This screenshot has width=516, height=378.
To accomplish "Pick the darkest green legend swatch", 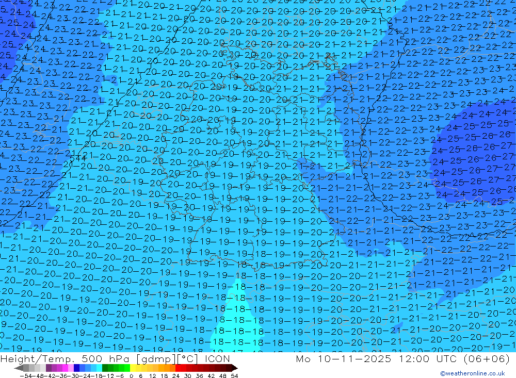I will [x=105, y=368].
